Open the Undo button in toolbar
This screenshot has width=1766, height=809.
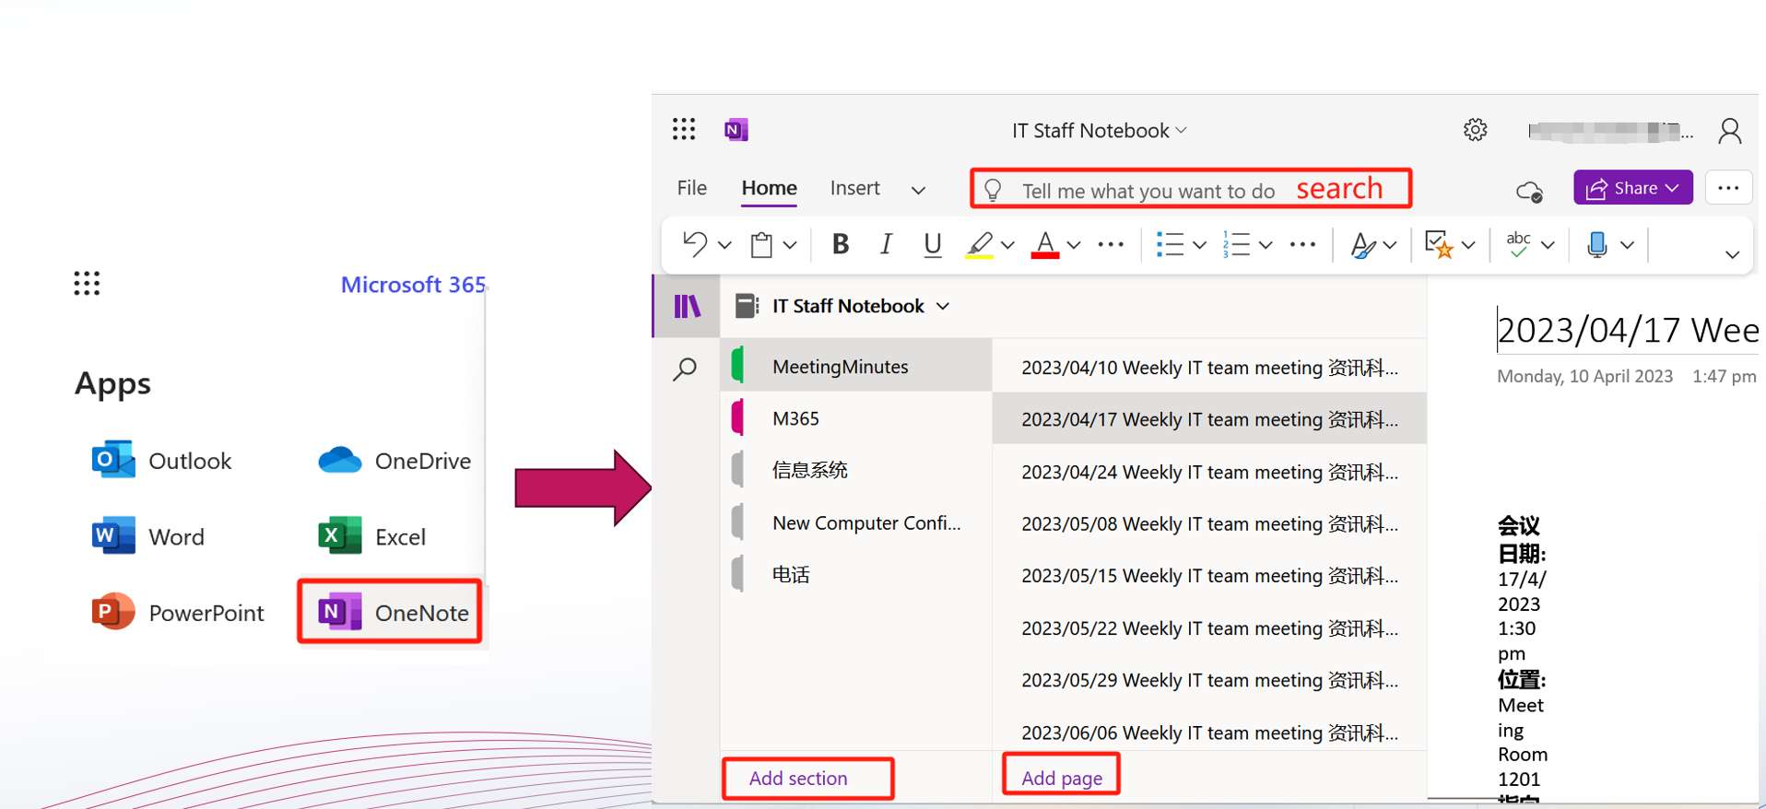[695, 244]
